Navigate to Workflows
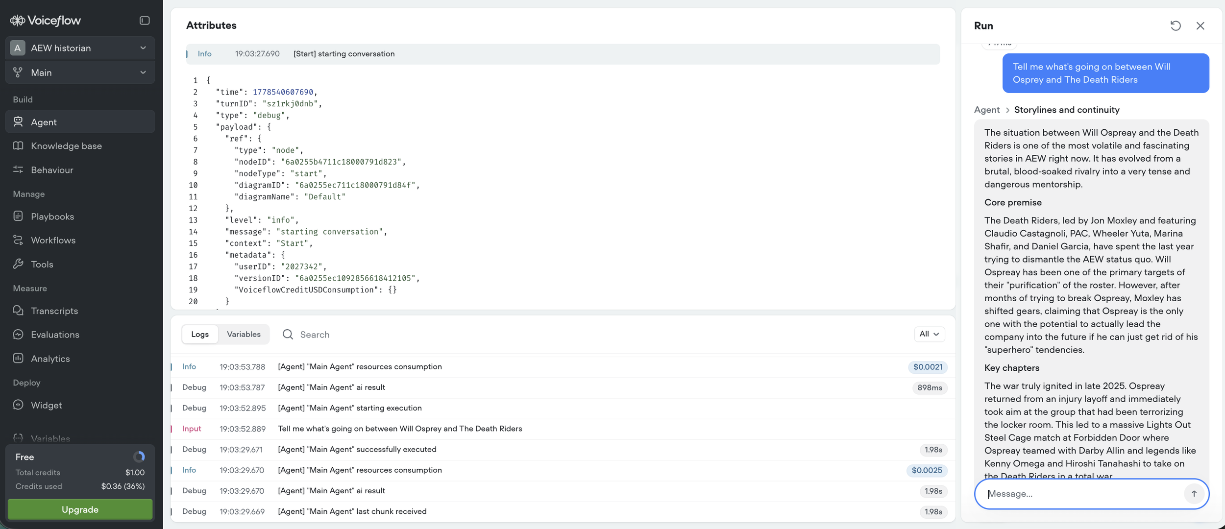Image resolution: width=1225 pixels, height=529 pixels. (x=80, y=240)
